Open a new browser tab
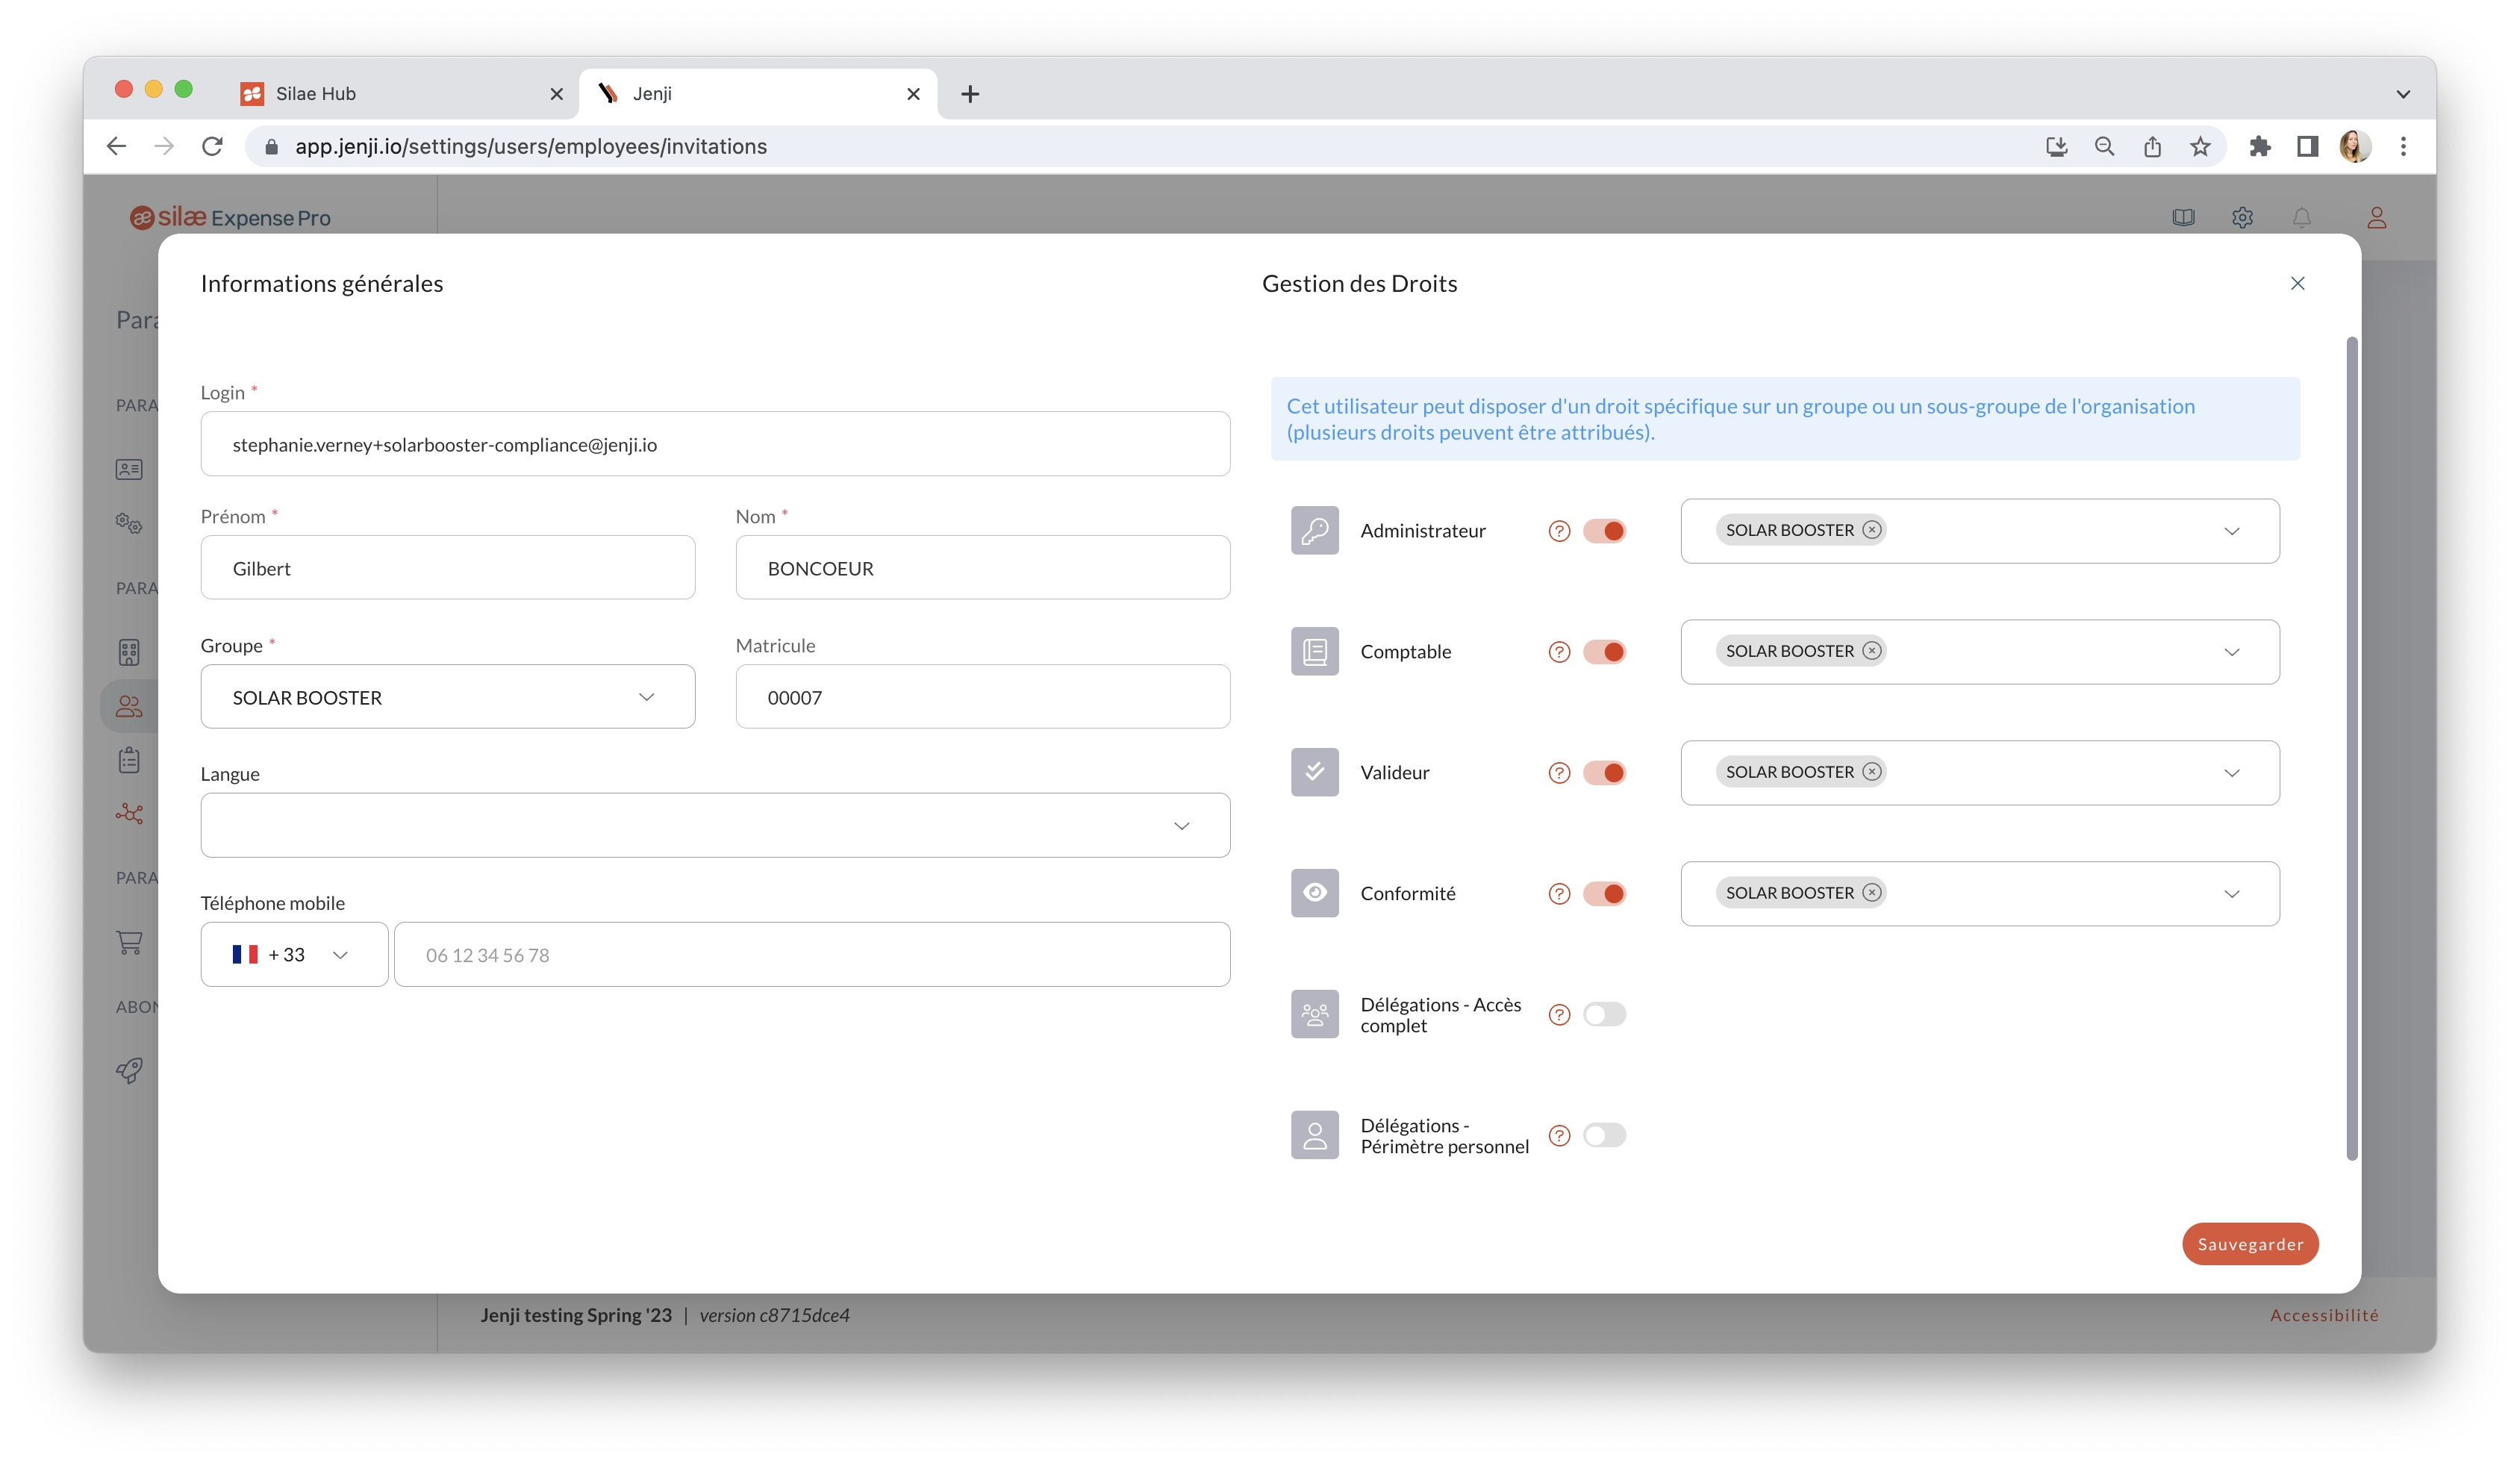 [969, 94]
